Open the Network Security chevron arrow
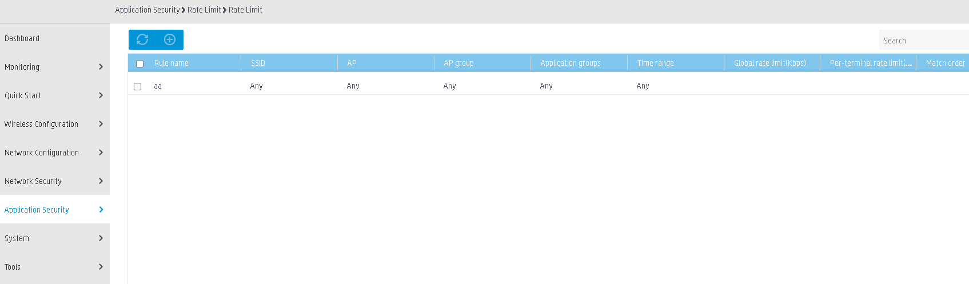969x284 pixels. [101, 181]
